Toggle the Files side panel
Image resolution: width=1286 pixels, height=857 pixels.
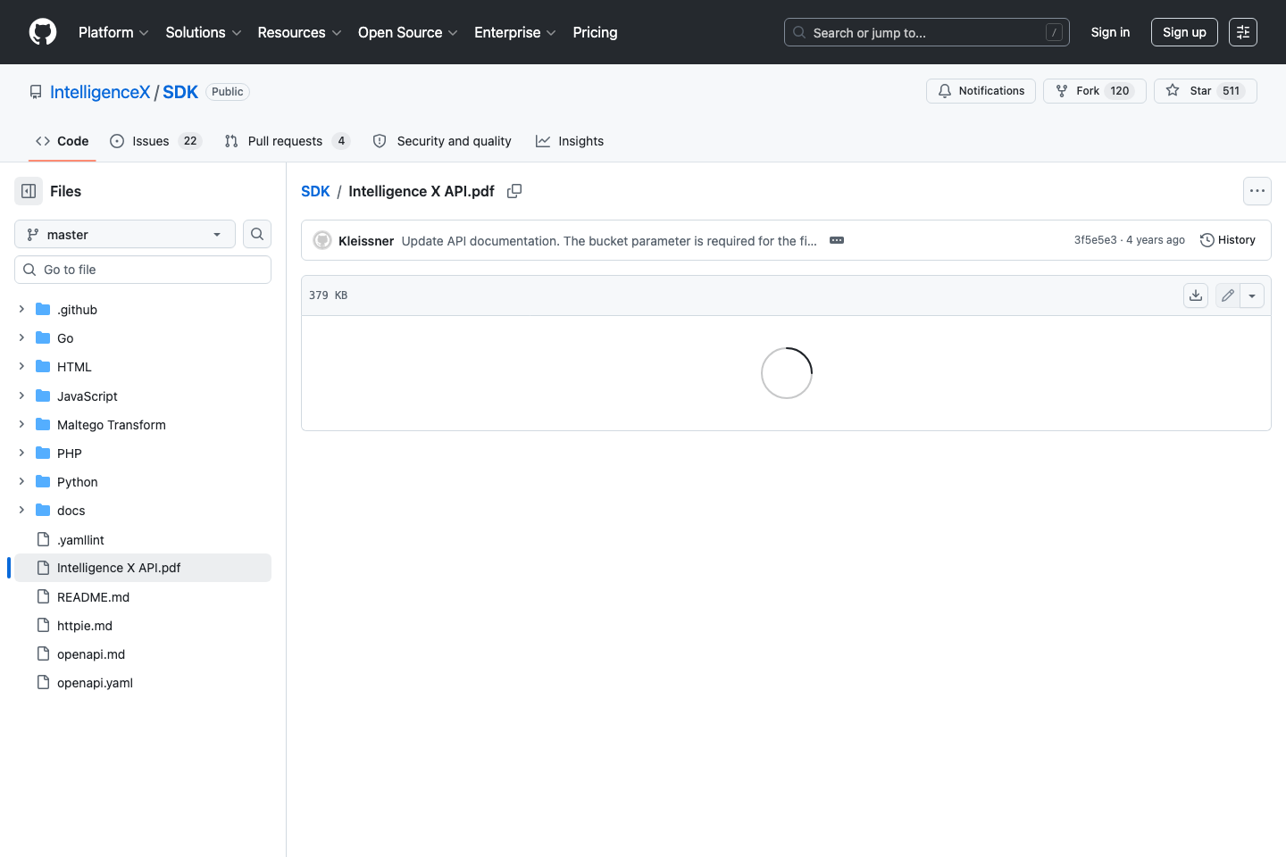pos(28,191)
